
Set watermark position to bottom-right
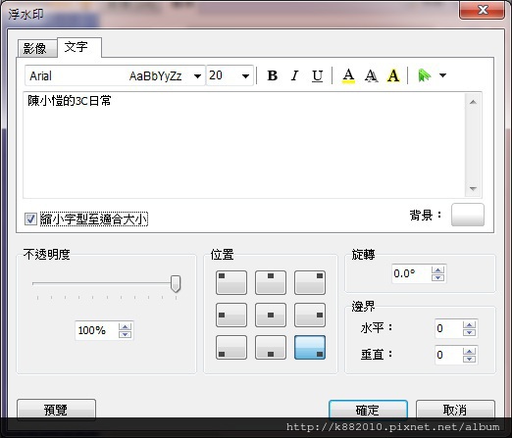pyautogui.click(x=310, y=347)
